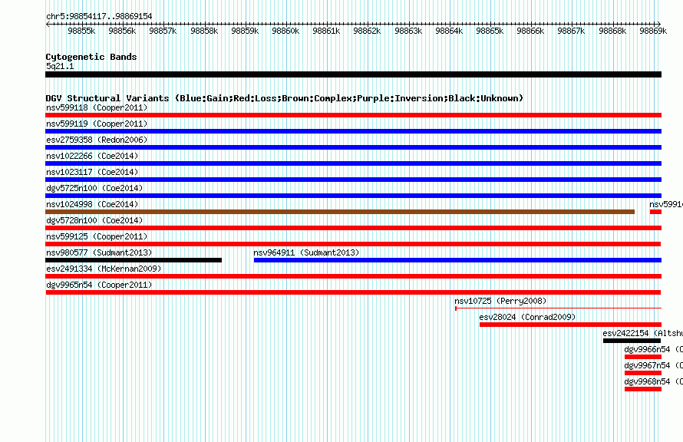
Task: Open variant esv2759358 (Redon2006) label
Action: [x=97, y=140]
